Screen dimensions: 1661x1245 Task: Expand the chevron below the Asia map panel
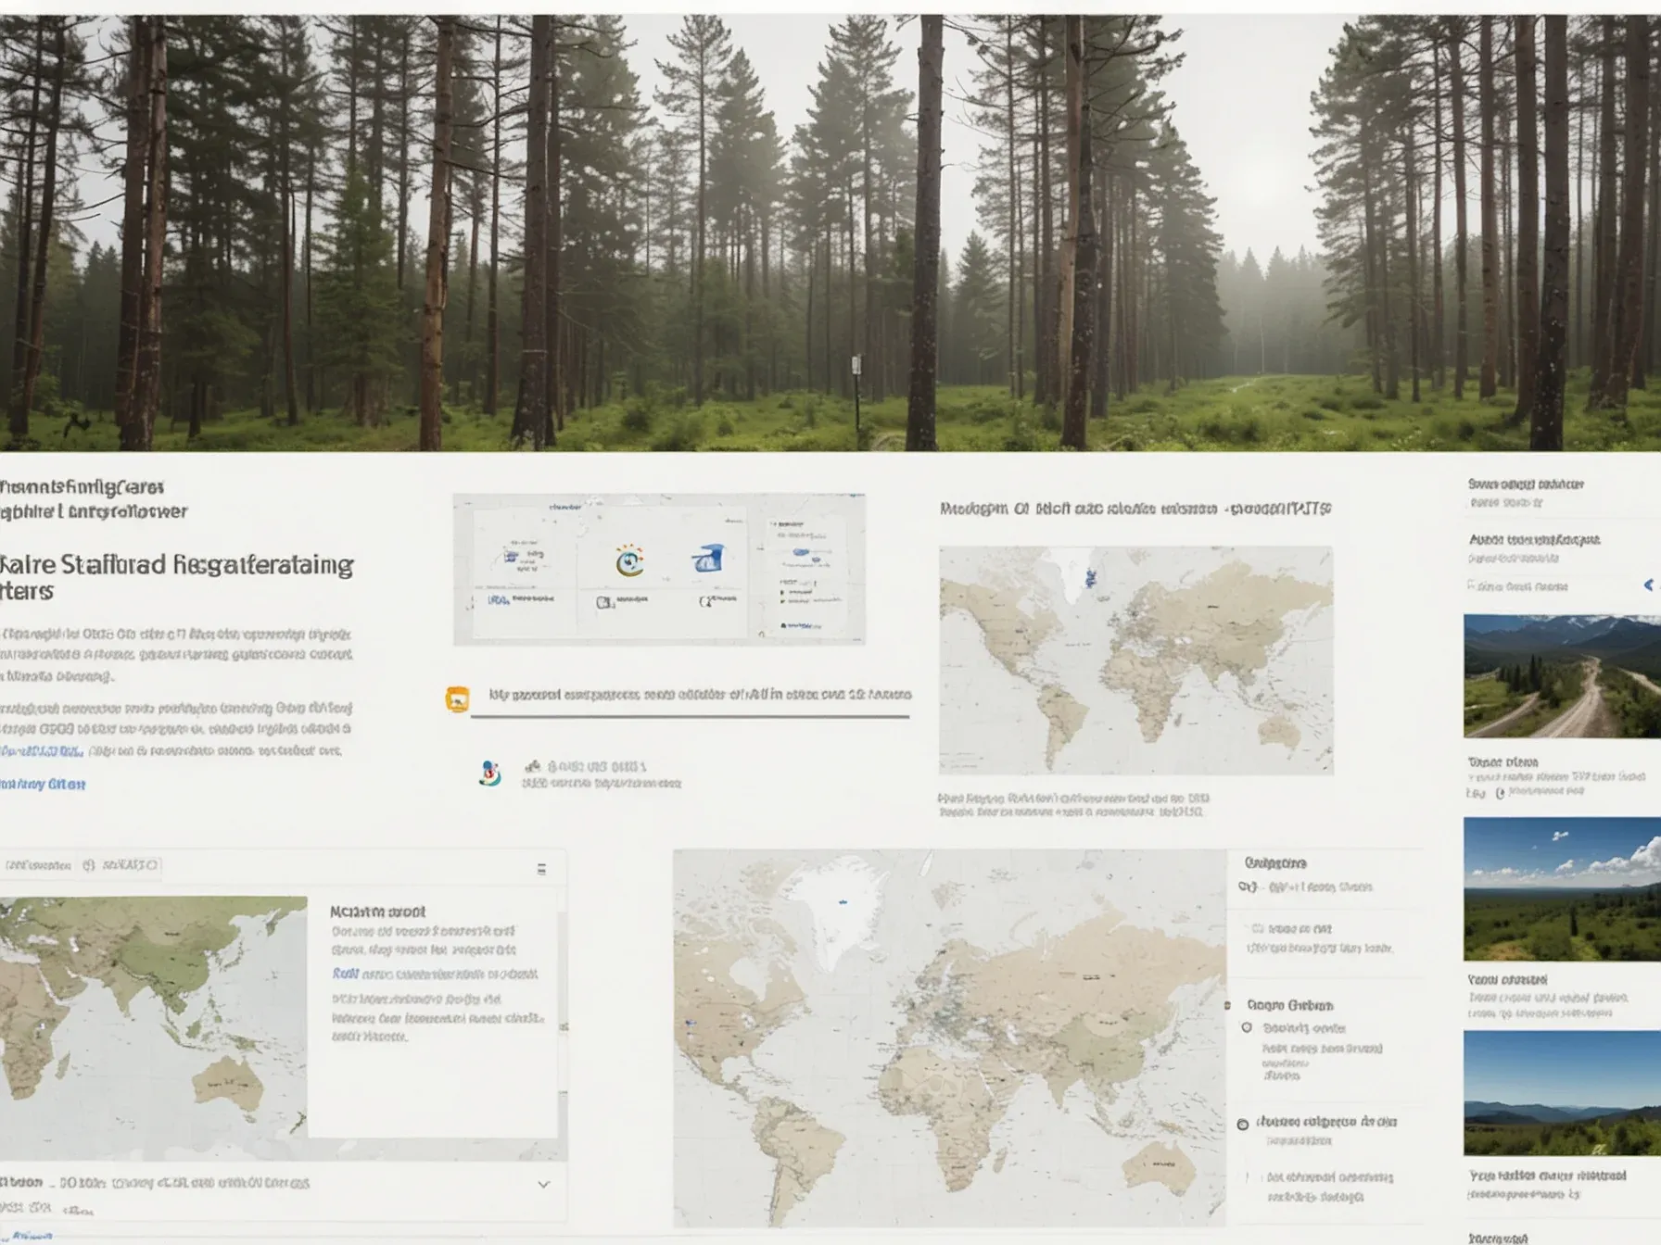click(544, 1184)
